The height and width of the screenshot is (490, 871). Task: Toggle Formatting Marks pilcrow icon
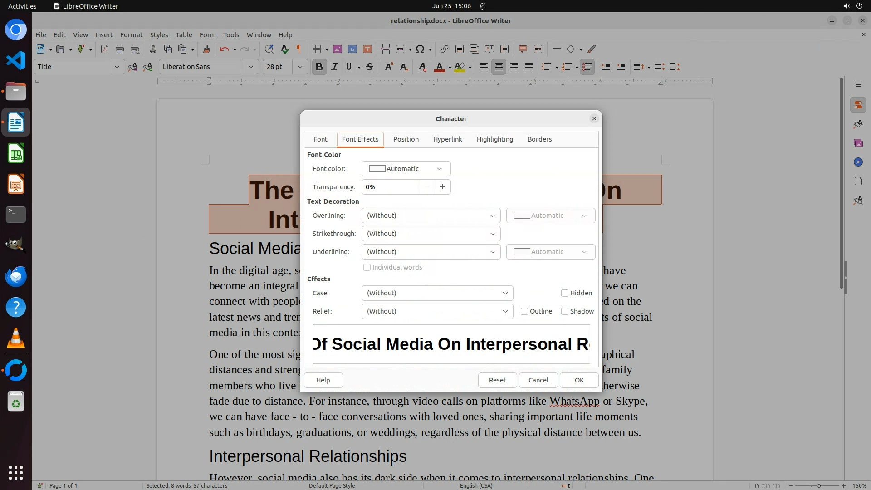point(299,49)
